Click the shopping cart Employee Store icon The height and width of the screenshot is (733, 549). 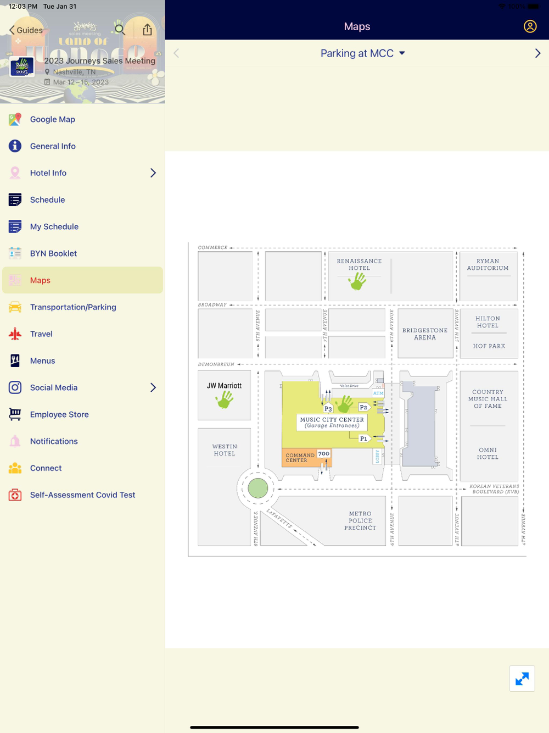pos(15,414)
